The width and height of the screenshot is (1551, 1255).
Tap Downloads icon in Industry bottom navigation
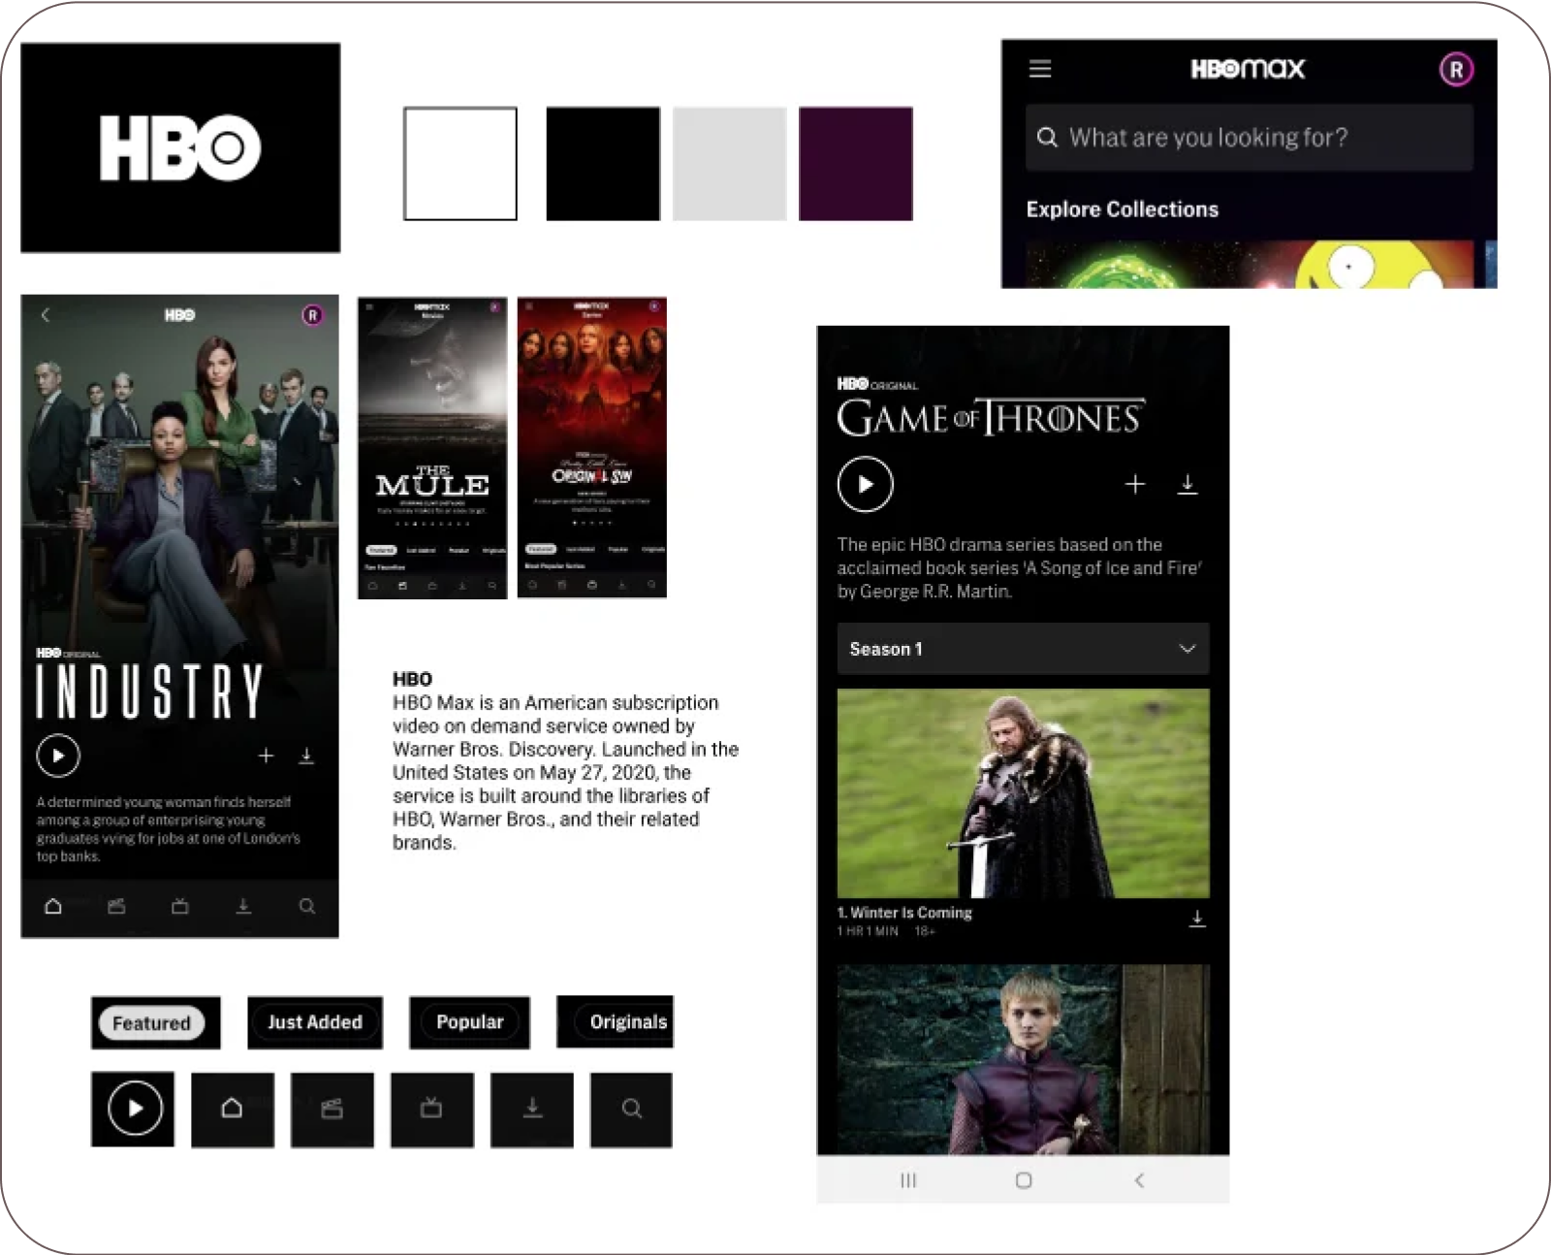tap(243, 906)
